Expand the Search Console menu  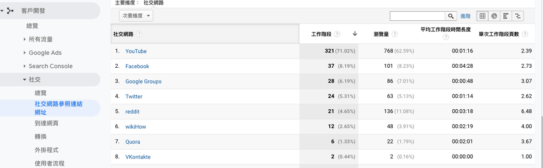pyautogui.click(x=24, y=66)
